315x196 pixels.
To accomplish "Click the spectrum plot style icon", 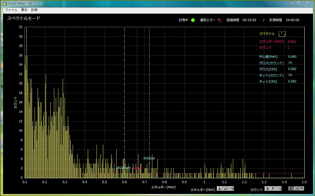I will point(282,34).
